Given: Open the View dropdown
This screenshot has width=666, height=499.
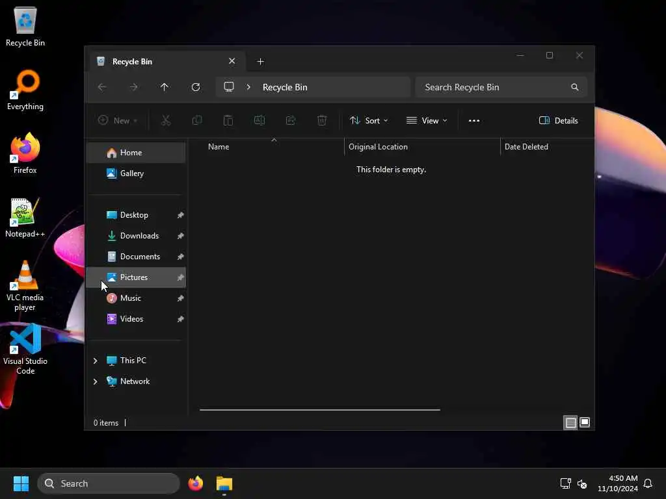Looking at the screenshot, I should [x=427, y=120].
